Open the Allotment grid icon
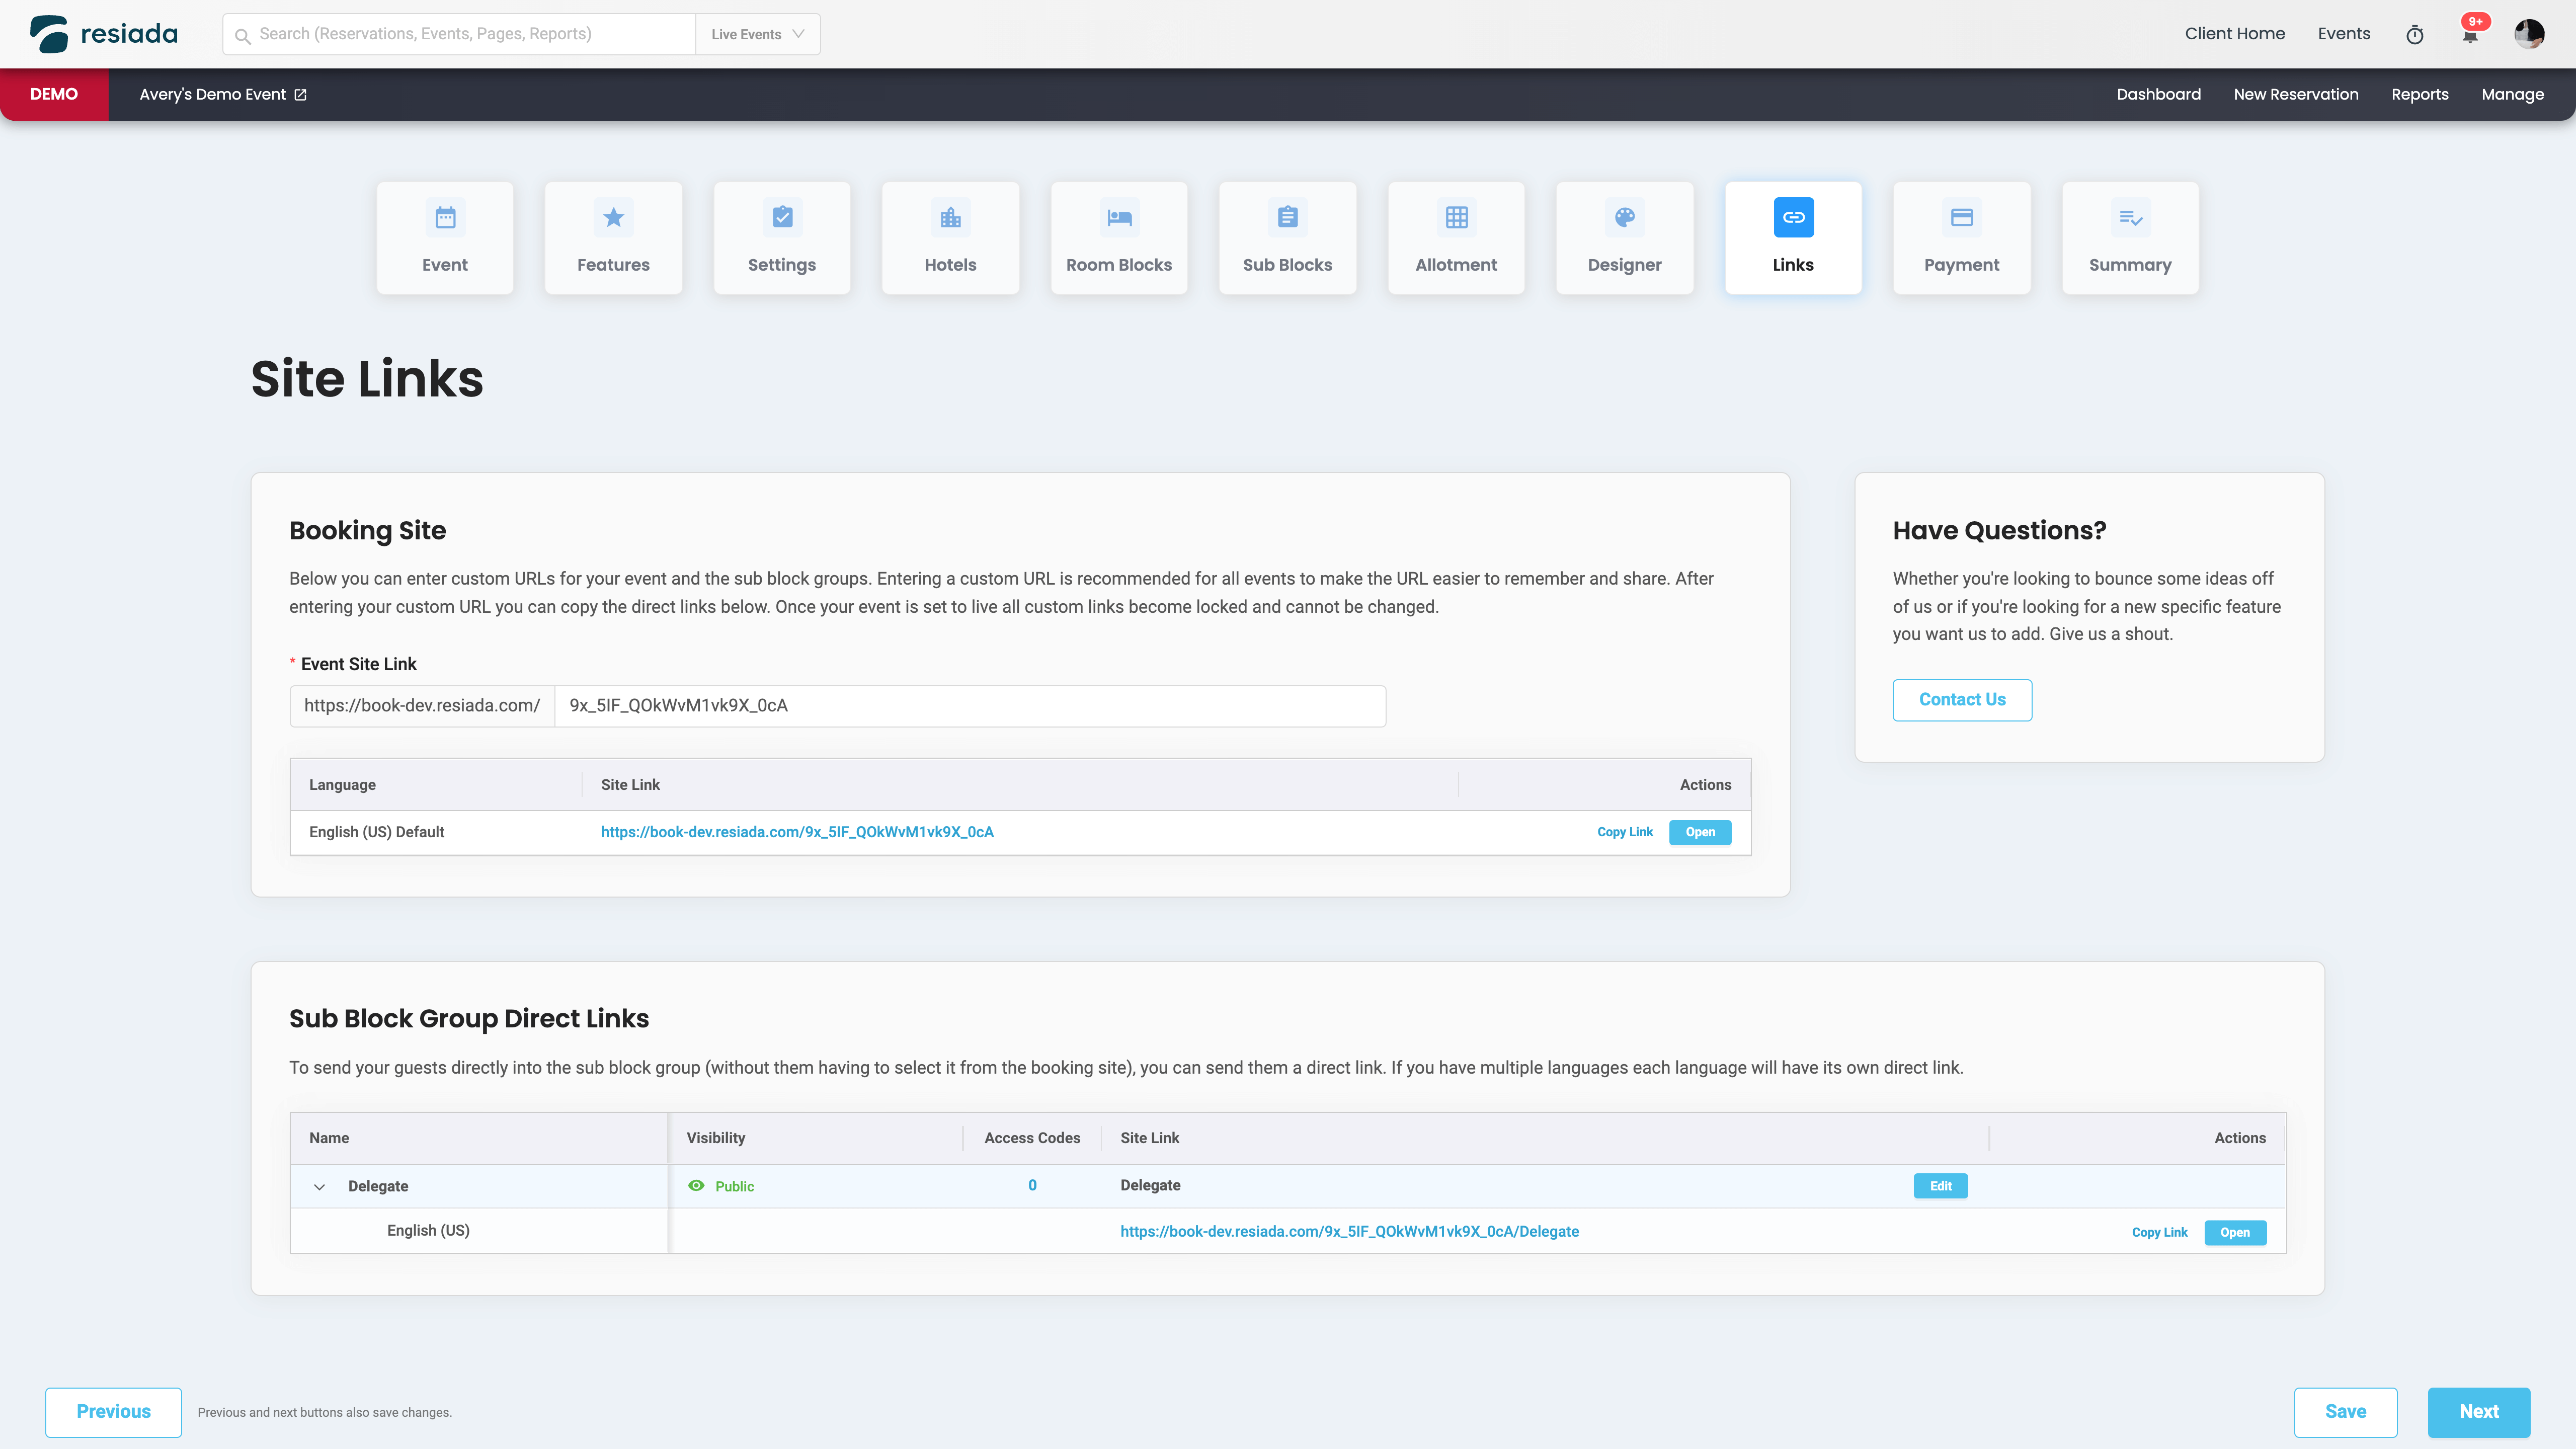Viewport: 2576px width, 1449px height. (x=1456, y=217)
